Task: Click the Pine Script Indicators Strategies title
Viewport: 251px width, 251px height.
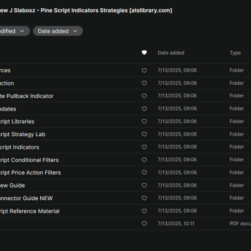Action: (86, 11)
